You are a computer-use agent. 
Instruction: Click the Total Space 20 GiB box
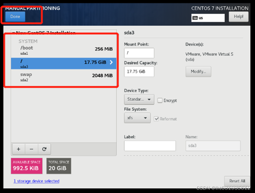[x=59, y=166]
